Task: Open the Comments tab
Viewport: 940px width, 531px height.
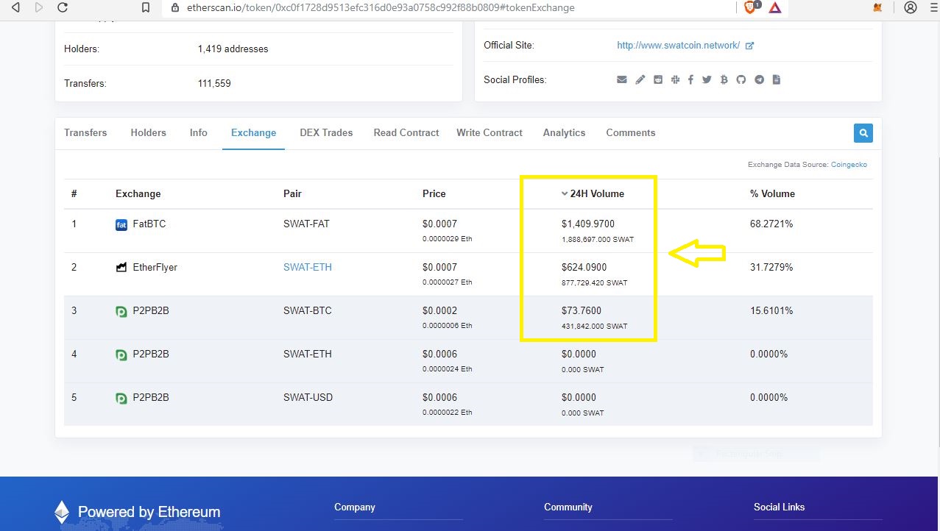Action: 631,133
